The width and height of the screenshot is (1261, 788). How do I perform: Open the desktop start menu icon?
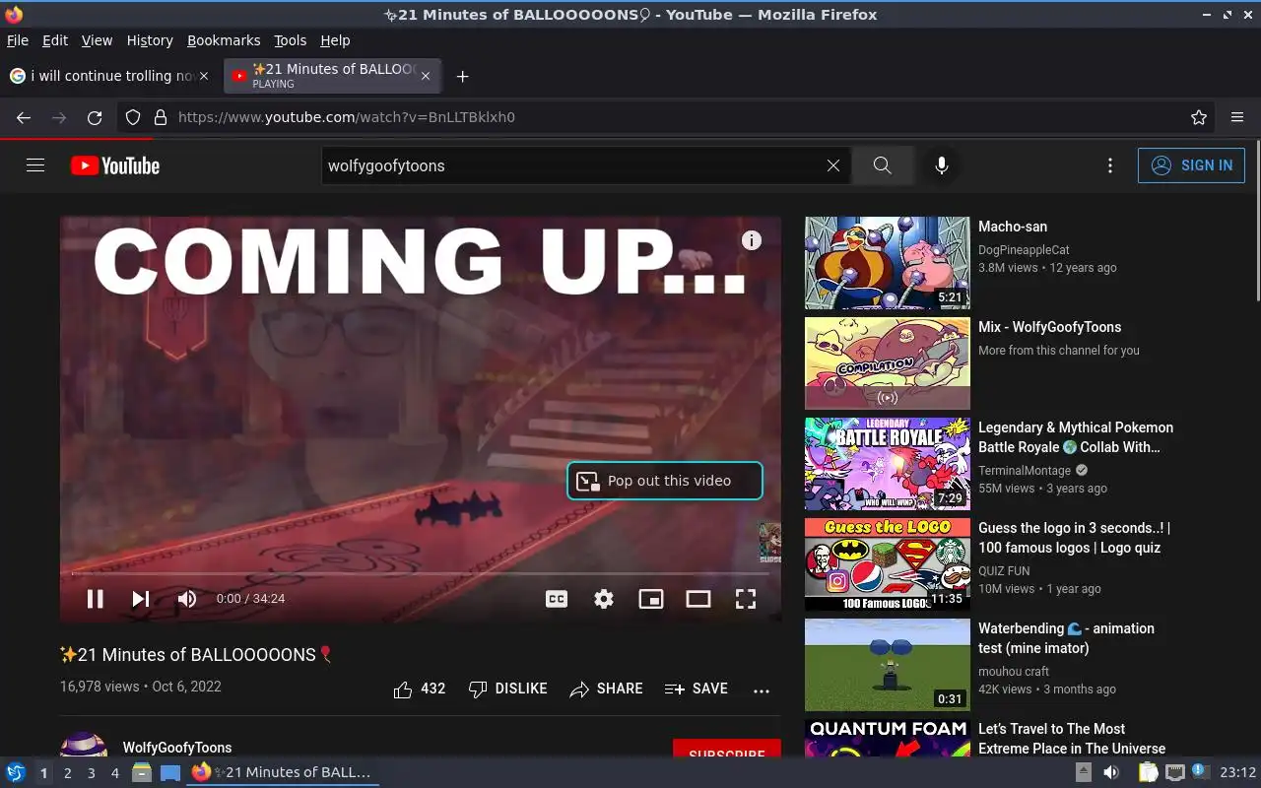tap(16, 773)
